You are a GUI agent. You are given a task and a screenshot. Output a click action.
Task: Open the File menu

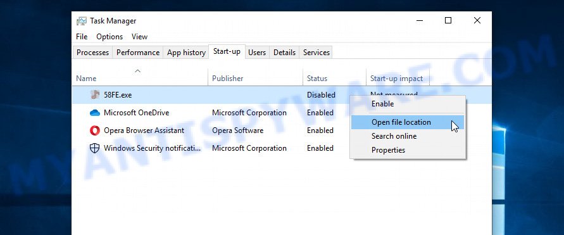tap(82, 37)
